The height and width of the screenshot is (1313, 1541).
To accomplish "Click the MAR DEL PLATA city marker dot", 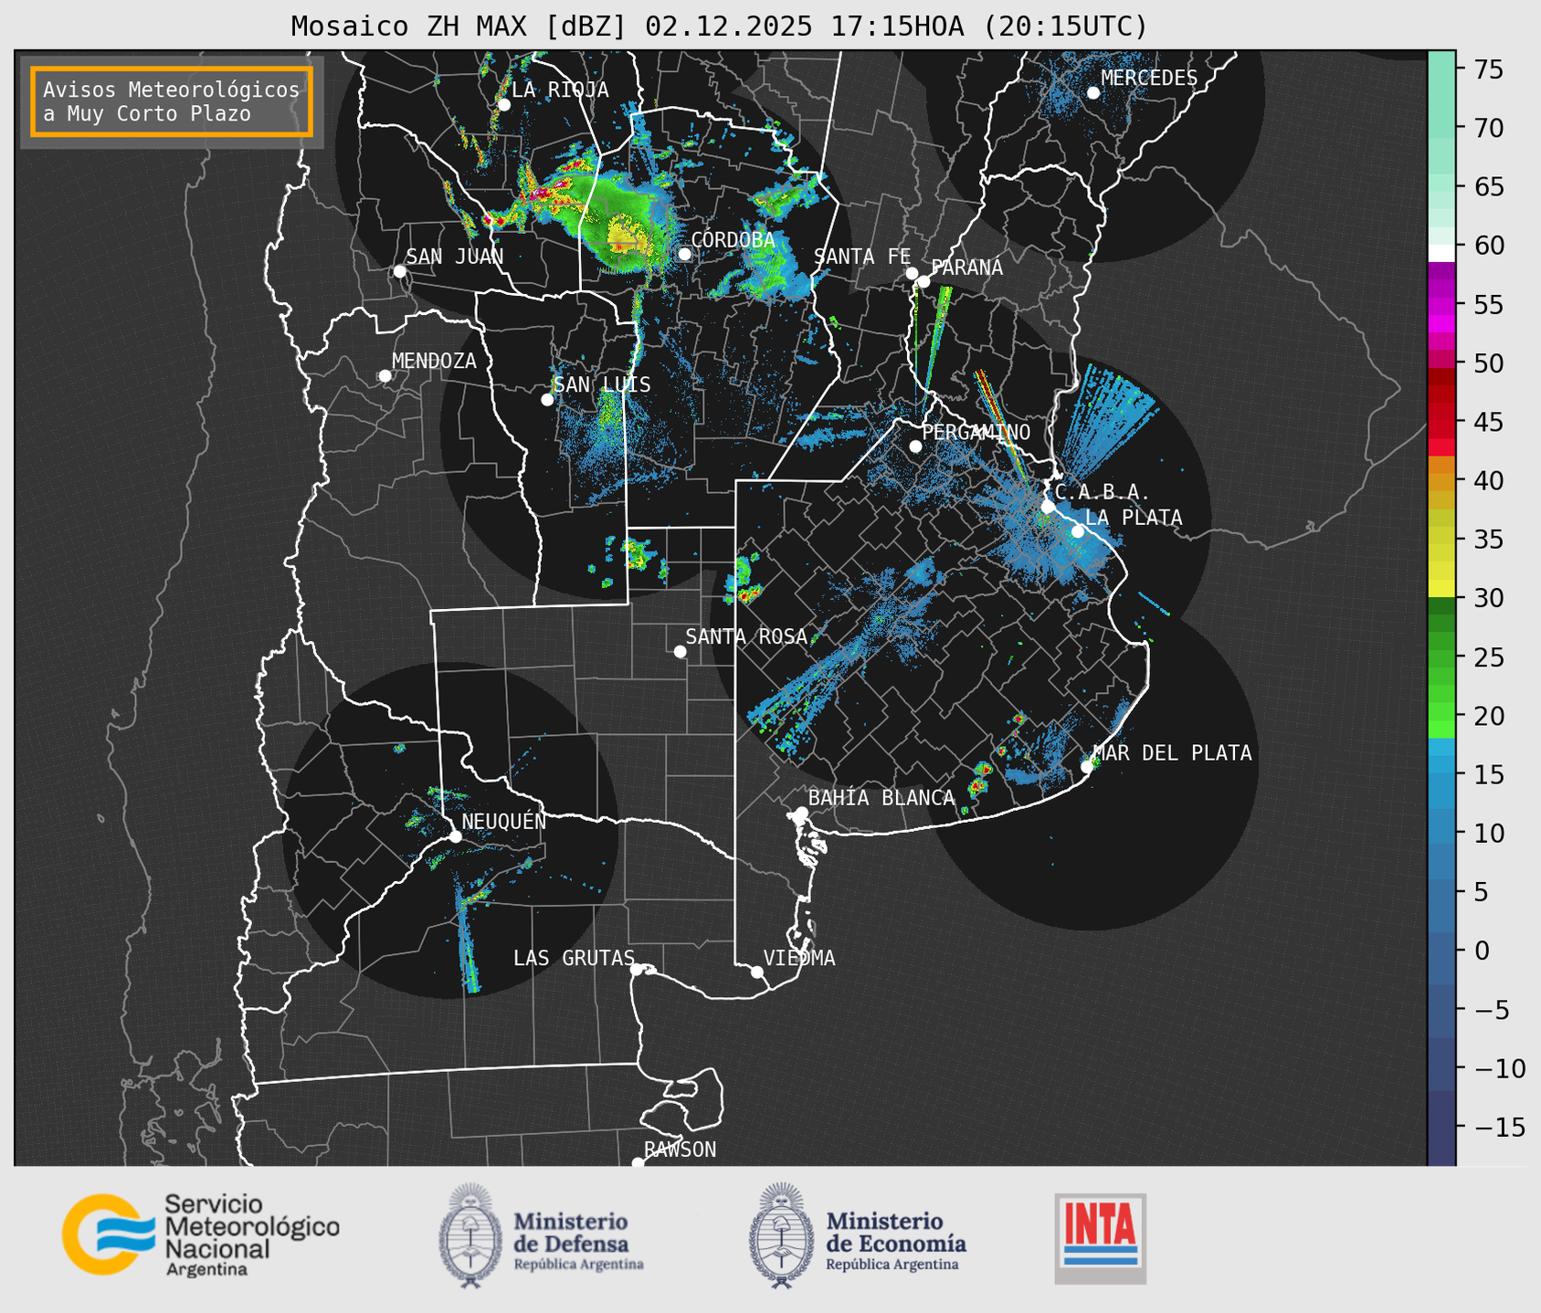I will [x=1086, y=767].
